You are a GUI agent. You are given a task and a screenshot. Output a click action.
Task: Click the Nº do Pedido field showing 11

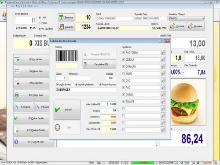click(x=26, y=20)
